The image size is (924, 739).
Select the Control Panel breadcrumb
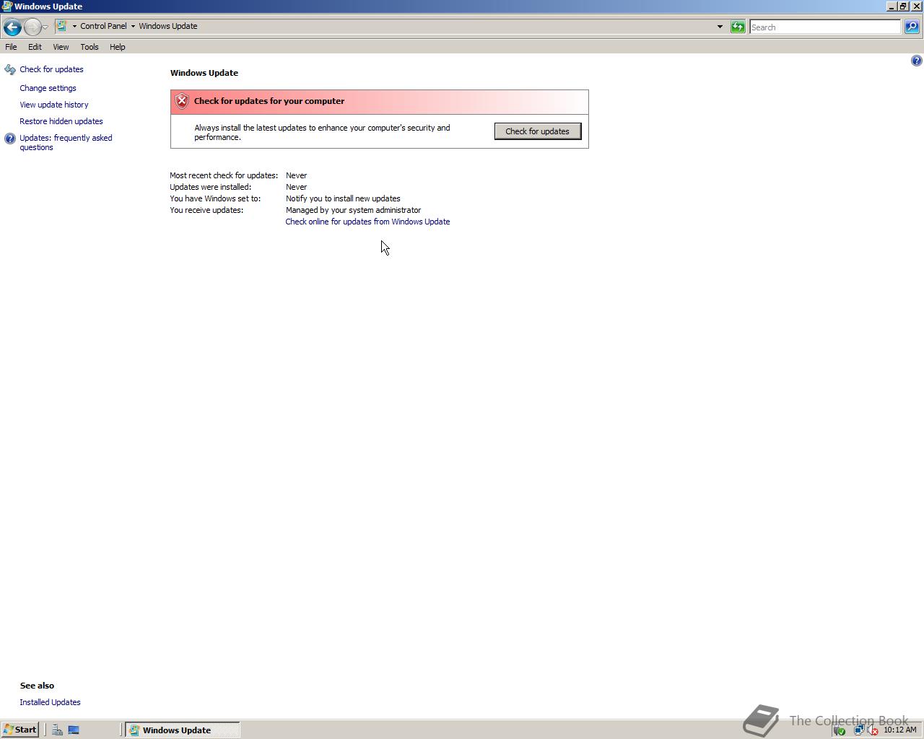[103, 26]
